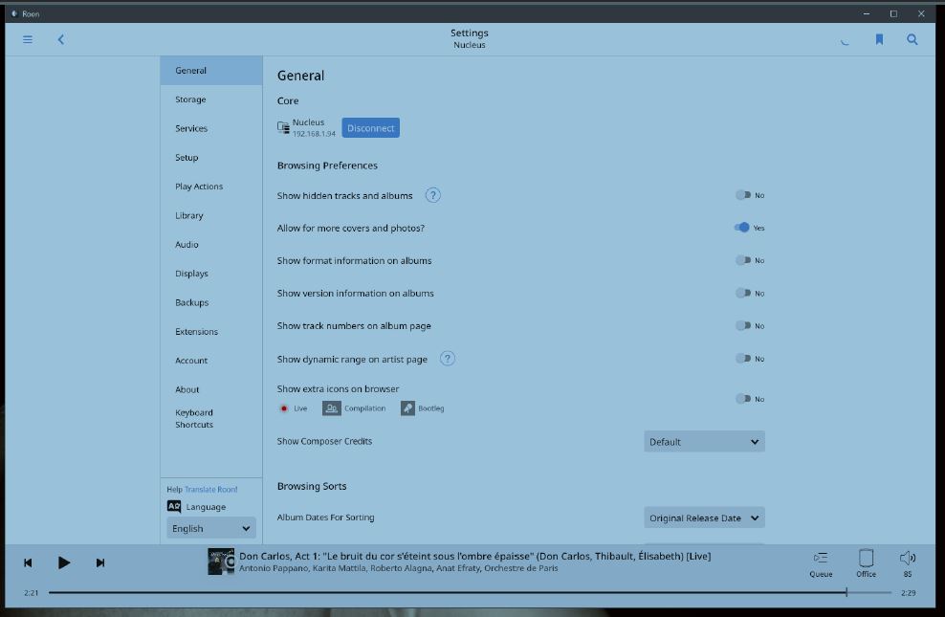Viewport: 945px width, 617px height.
Task: Click the Language icon
Action: click(173, 507)
